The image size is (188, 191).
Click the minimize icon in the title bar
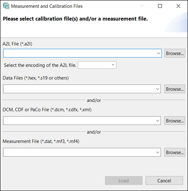142,6
